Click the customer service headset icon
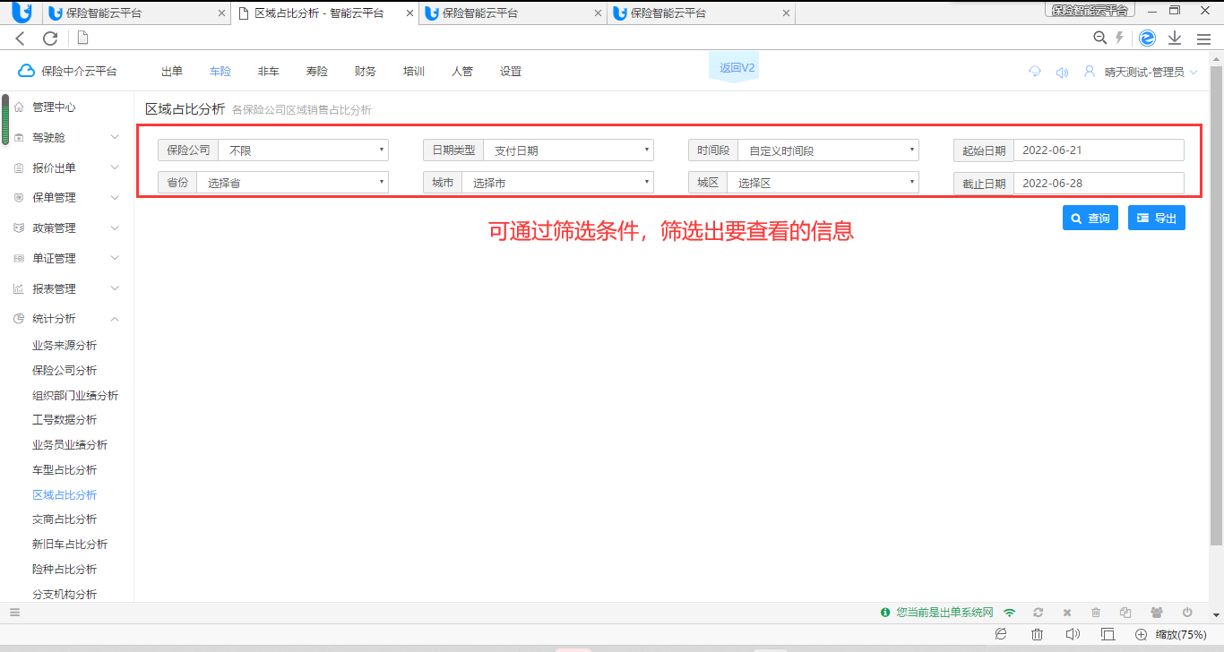 pyautogui.click(x=1035, y=72)
